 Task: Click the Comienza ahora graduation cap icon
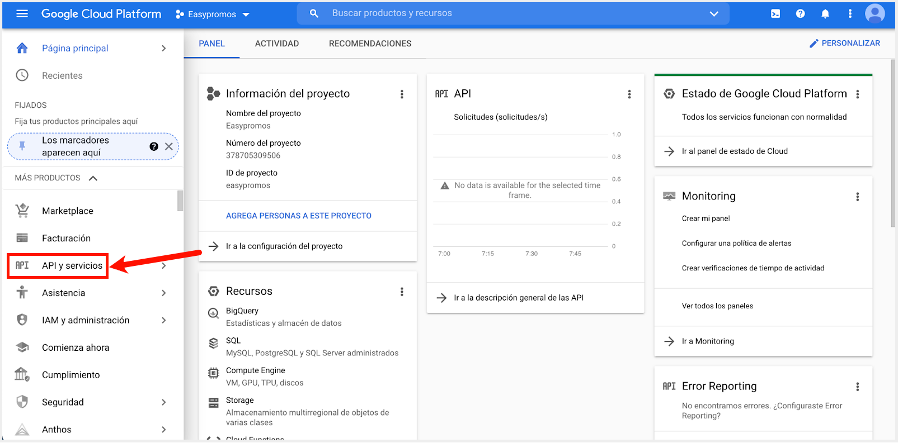22,347
